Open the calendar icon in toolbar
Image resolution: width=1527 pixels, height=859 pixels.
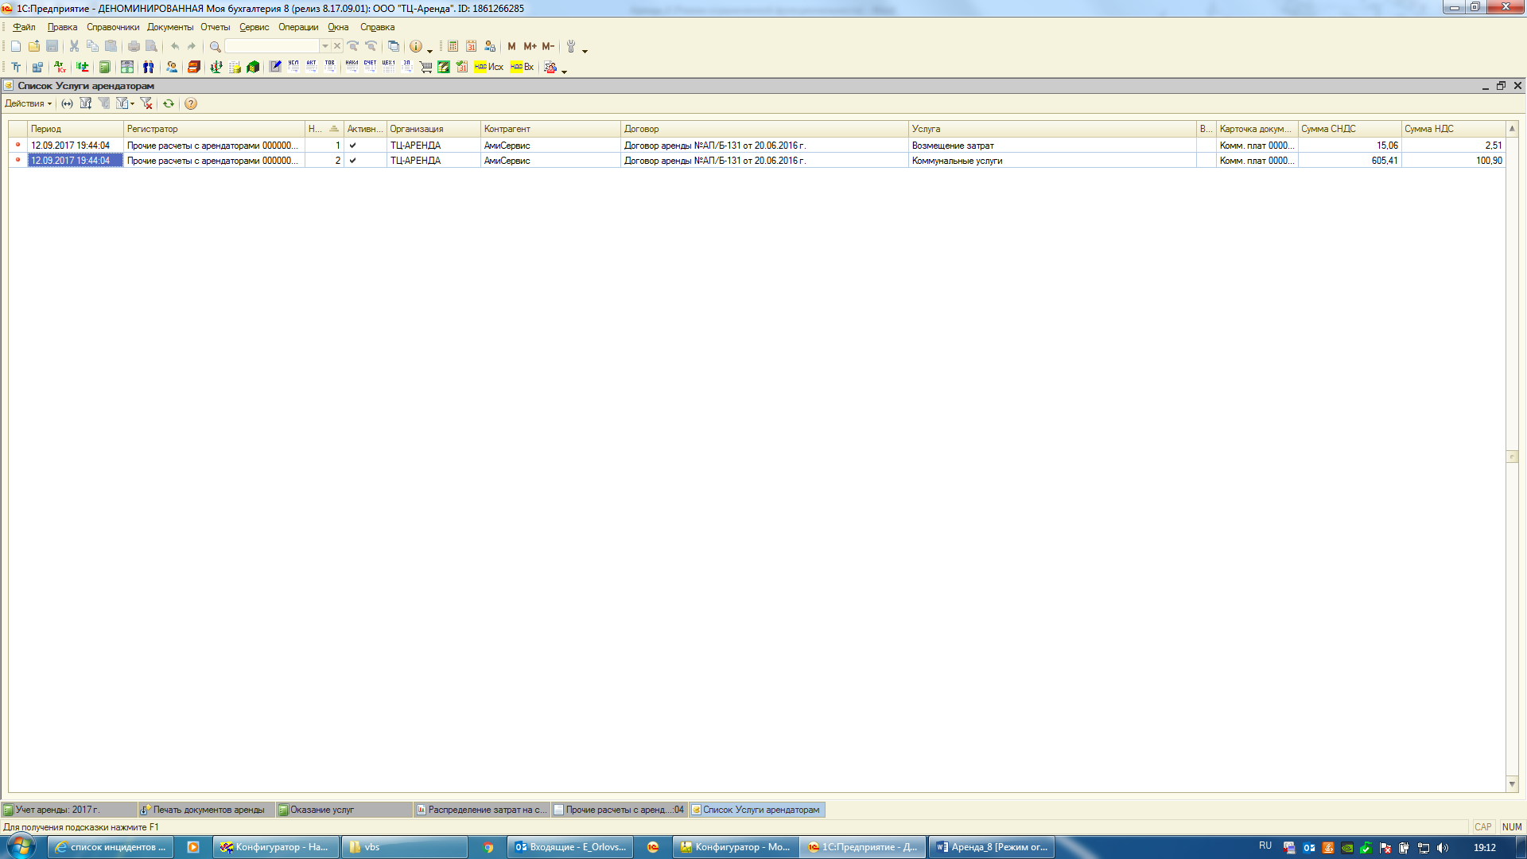(471, 46)
